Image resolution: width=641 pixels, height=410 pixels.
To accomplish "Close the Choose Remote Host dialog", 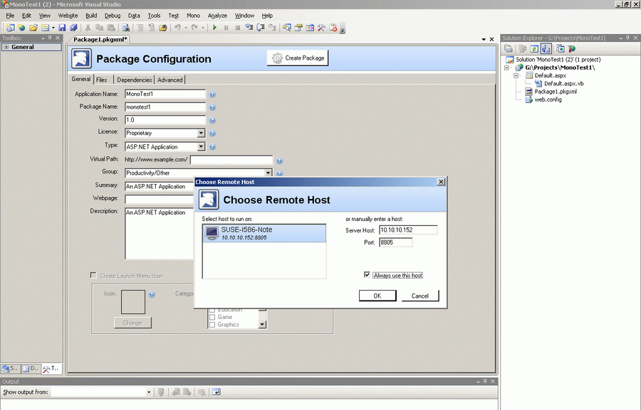I will tap(441, 182).
